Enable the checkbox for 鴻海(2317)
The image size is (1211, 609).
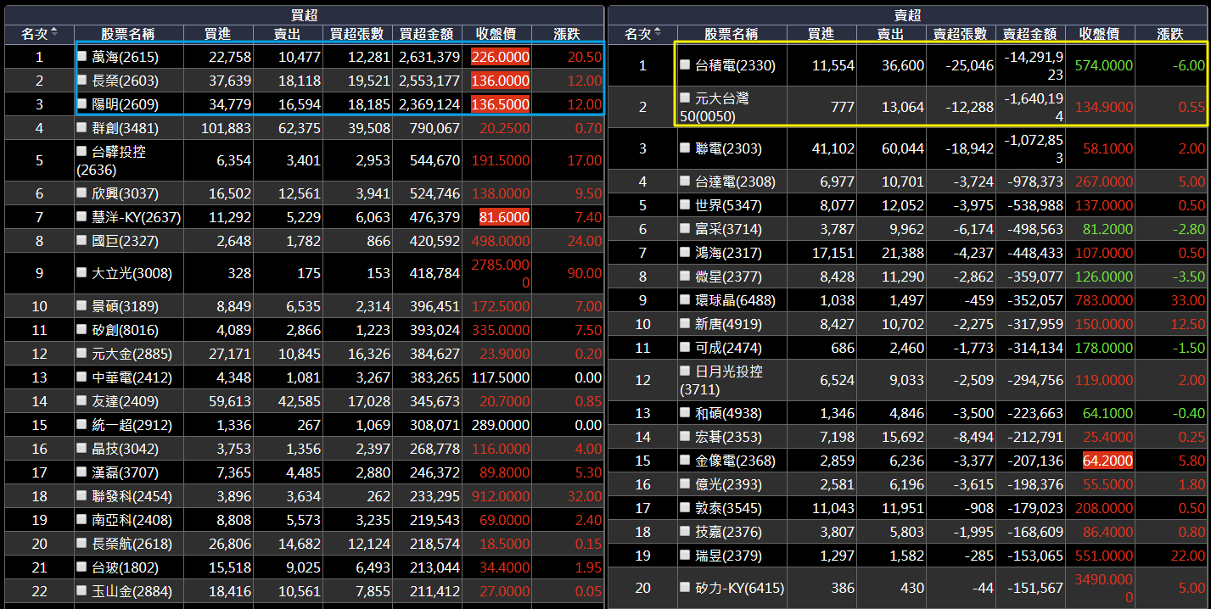click(x=685, y=253)
